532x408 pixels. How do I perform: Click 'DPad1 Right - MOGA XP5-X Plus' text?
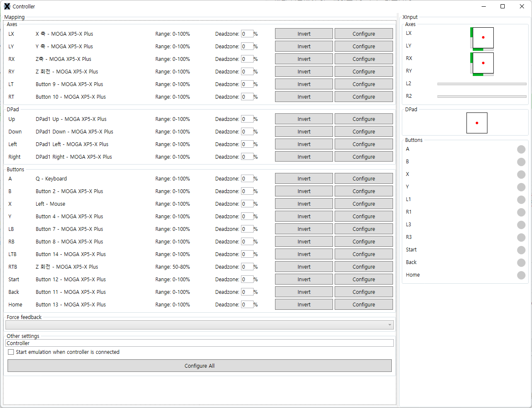point(74,157)
